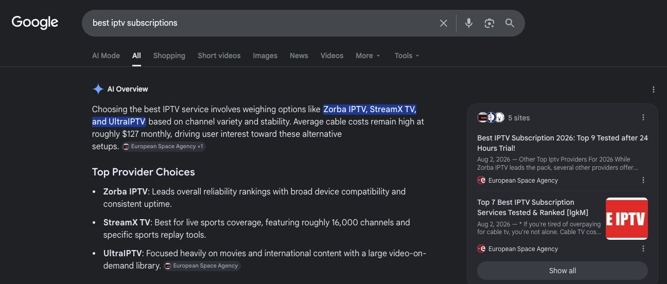This screenshot has width=667, height=284.
Task: Click the highlighted 'Zorba IPTV, StreamX TV' text
Action: pyautogui.click(x=370, y=109)
